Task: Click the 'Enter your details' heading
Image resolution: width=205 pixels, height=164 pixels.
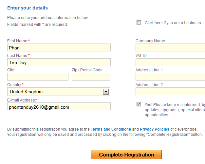Action: coord(27,8)
